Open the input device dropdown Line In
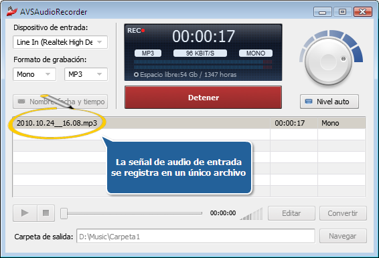Screen dimensions: 379x258 [x=60, y=42]
